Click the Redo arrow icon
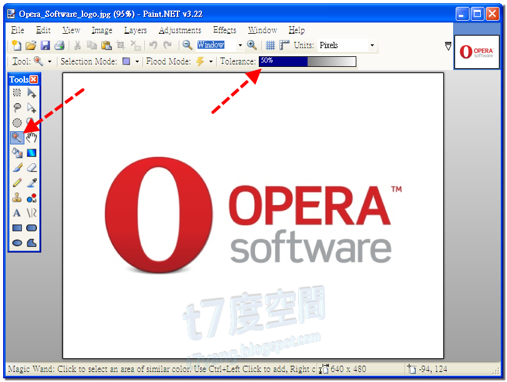Image resolution: width=507 pixels, height=382 pixels. 168,45
